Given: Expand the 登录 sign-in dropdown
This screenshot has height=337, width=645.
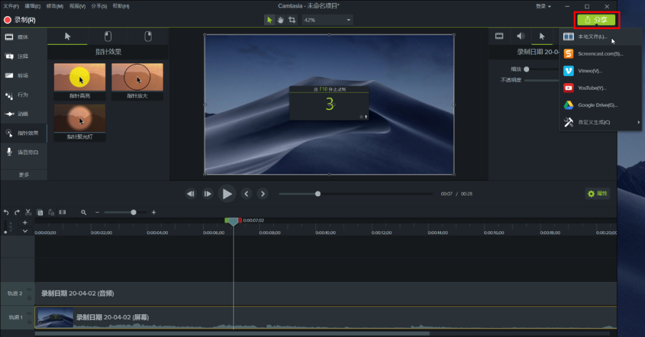Looking at the screenshot, I should click(543, 6).
